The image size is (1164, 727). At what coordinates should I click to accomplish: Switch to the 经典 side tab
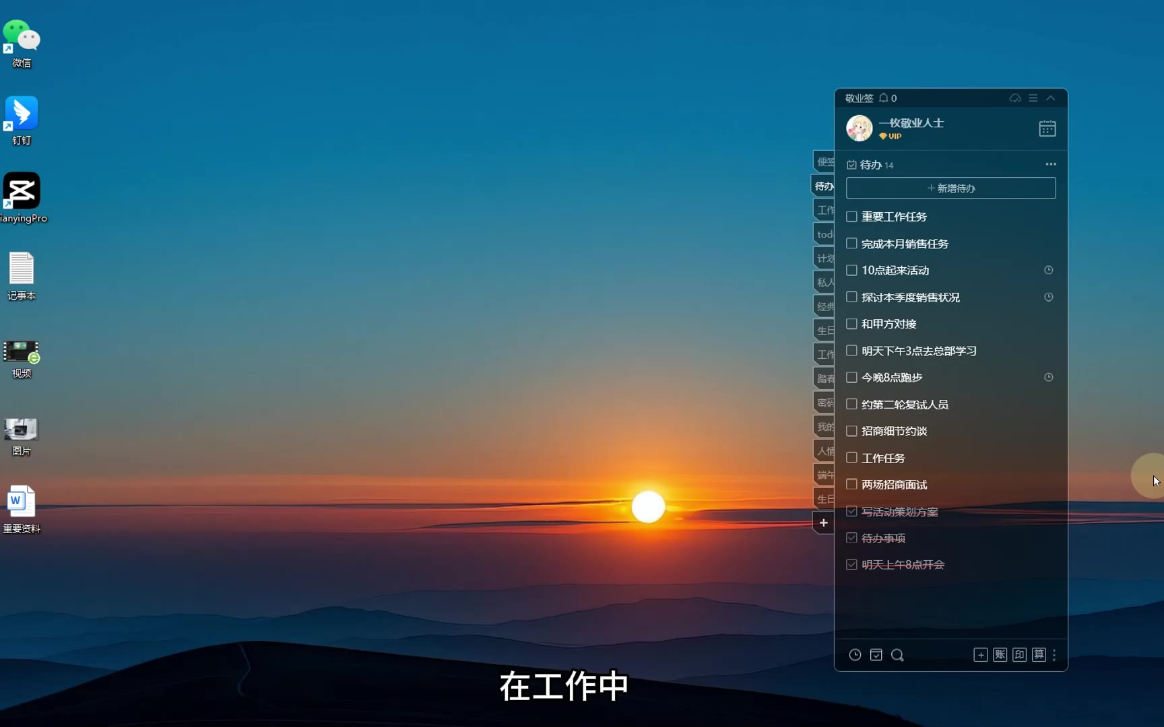[x=824, y=306]
